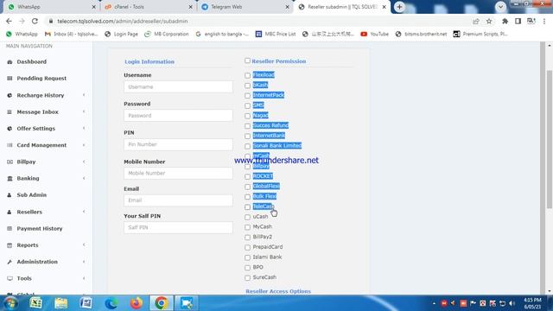Tick the InternetPack checkbox
553x311 pixels.
(x=248, y=96)
